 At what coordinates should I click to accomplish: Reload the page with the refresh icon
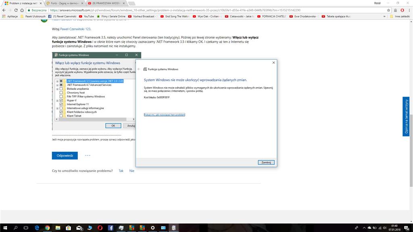click(x=16, y=10)
